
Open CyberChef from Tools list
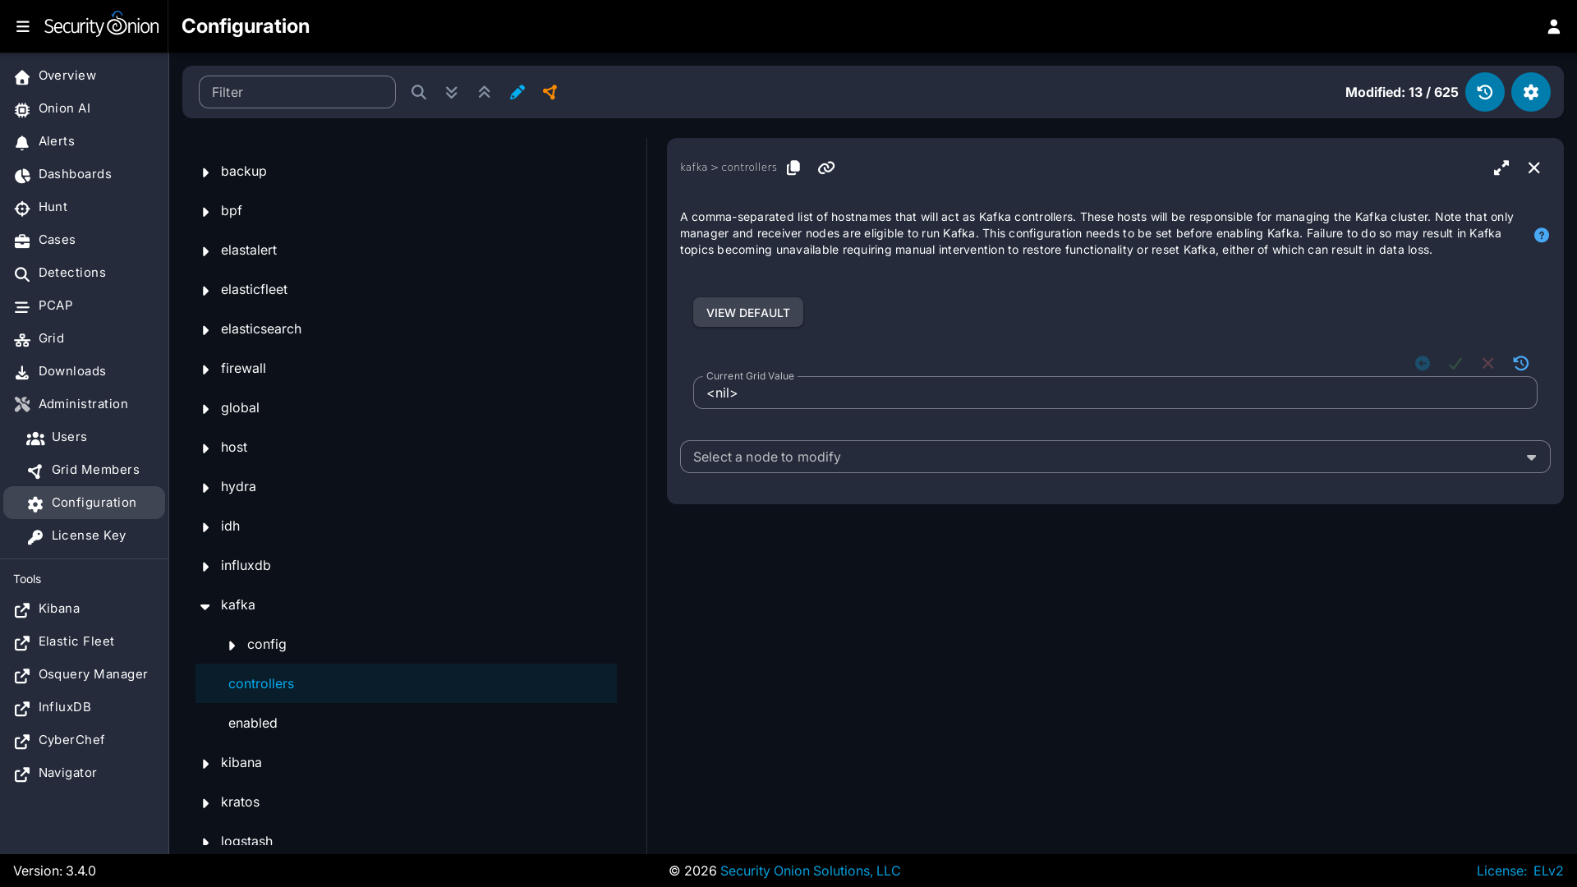click(84, 740)
